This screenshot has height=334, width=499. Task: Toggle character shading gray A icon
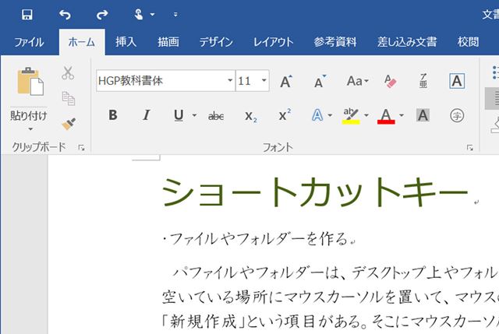click(423, 115)
